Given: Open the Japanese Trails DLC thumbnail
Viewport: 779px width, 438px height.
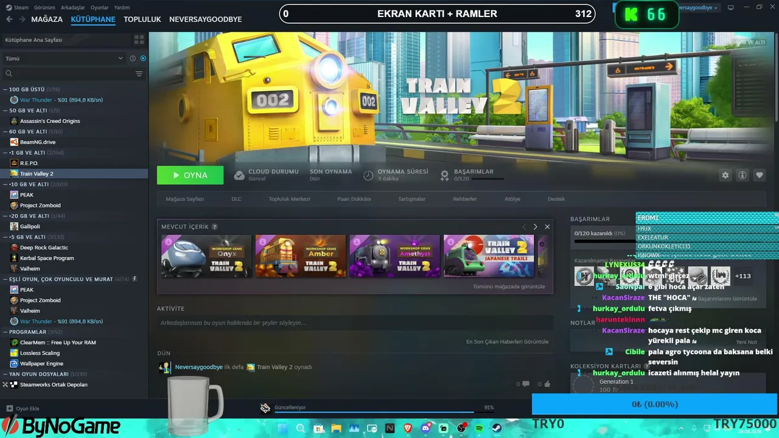Looking at the screenshot, I should pyautogui.click(x=489, y=256).
